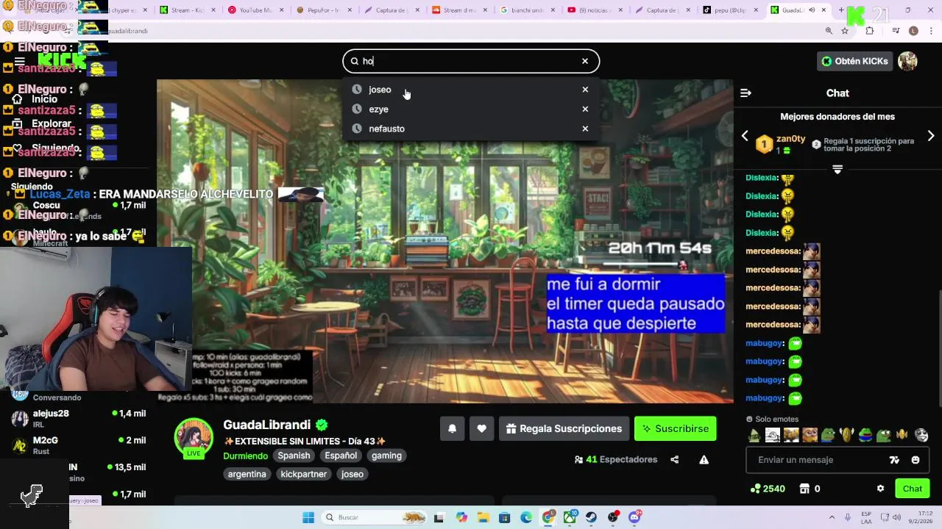Open emote picker smiley icon

tap(916, 460)
